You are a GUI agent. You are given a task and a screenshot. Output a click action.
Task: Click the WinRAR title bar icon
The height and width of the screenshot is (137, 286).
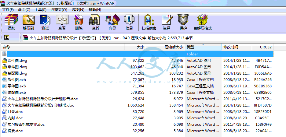point(3,3)
